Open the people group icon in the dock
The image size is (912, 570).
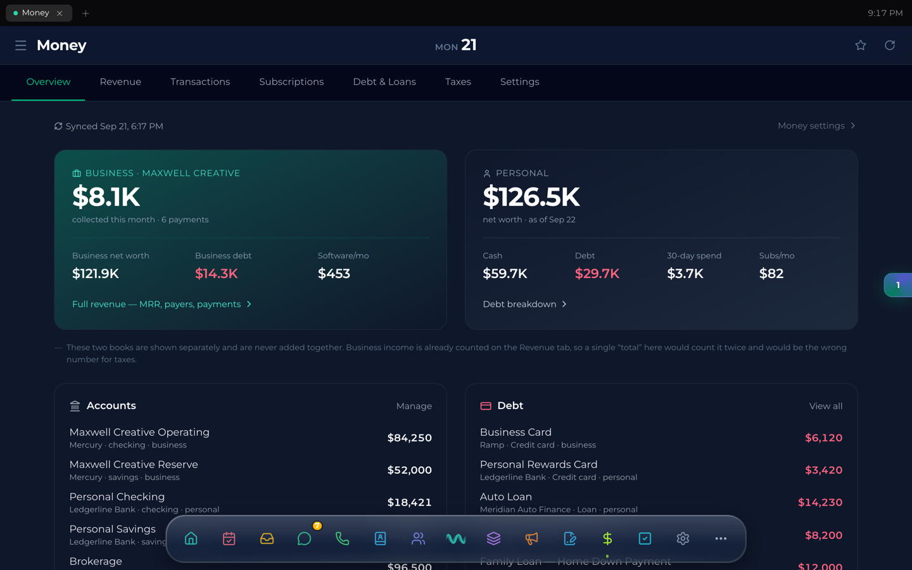click(x=418, y=538)
